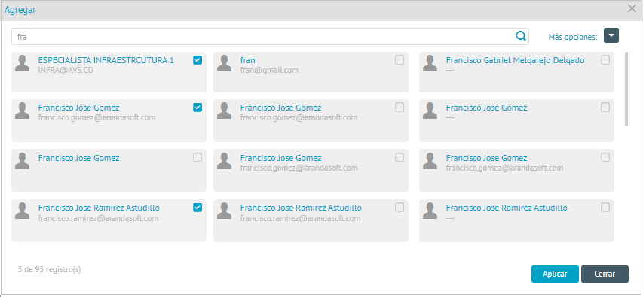The height and width of the screenshot is (297, 643).
Task: Open fran user name link
Action: click(x=248, y=60)
